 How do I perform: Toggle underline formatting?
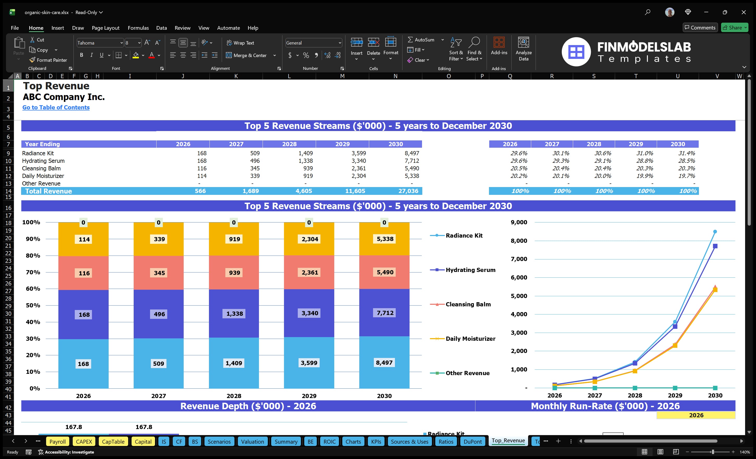click(x=101, y=55)
